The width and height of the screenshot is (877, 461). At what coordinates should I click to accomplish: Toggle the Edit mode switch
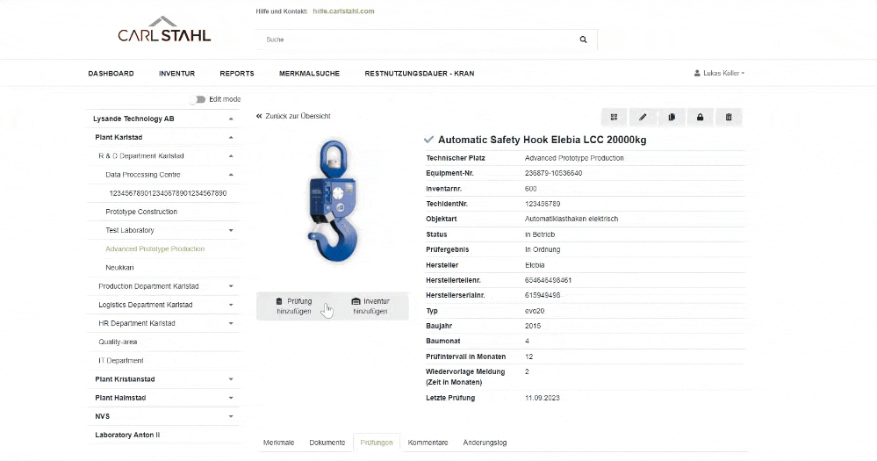[197, 99]
